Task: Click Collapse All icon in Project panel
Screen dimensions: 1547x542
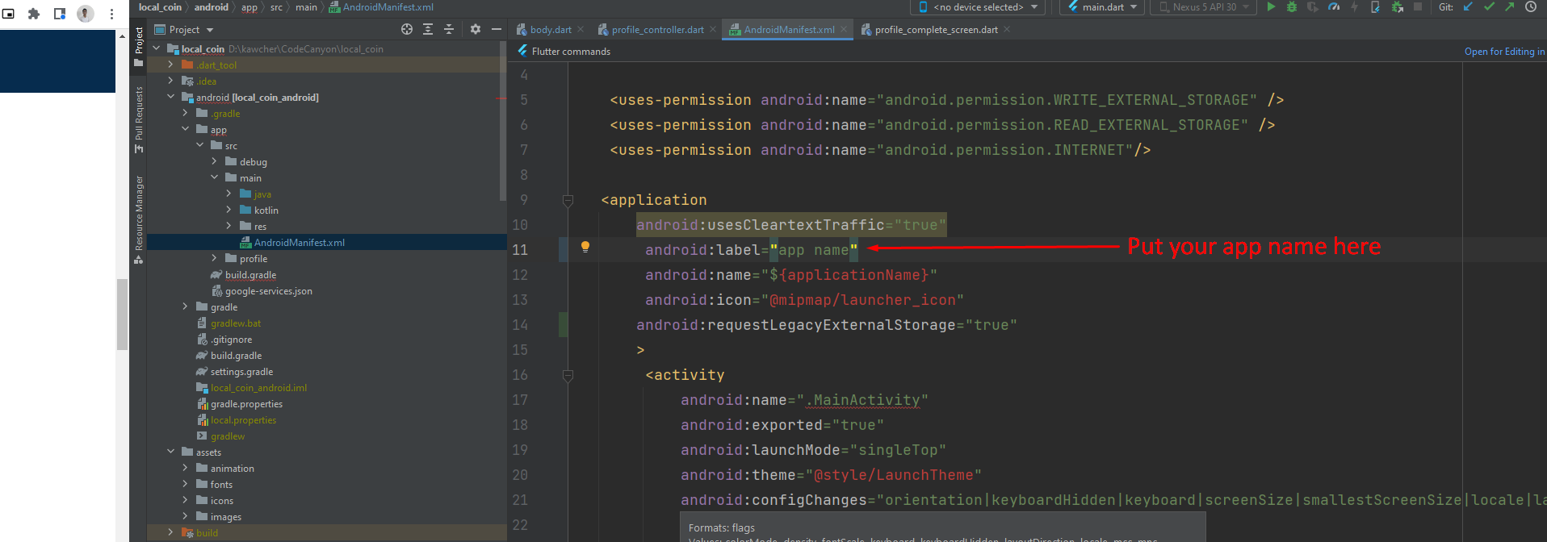Action: [449, 29]
